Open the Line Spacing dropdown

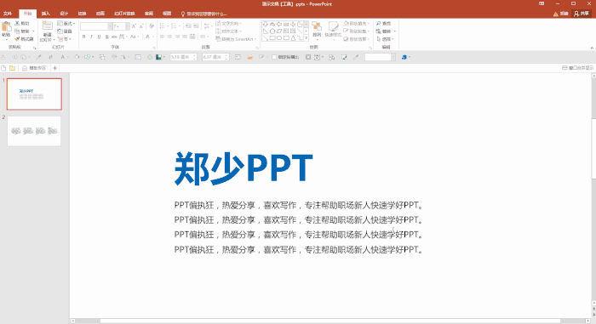click(x=207, y=26)
